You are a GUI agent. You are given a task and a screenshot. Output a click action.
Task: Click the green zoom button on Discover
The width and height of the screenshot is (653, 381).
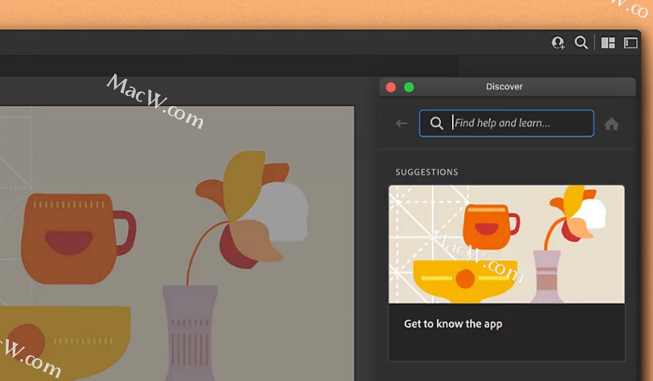[x=409, y=87]
